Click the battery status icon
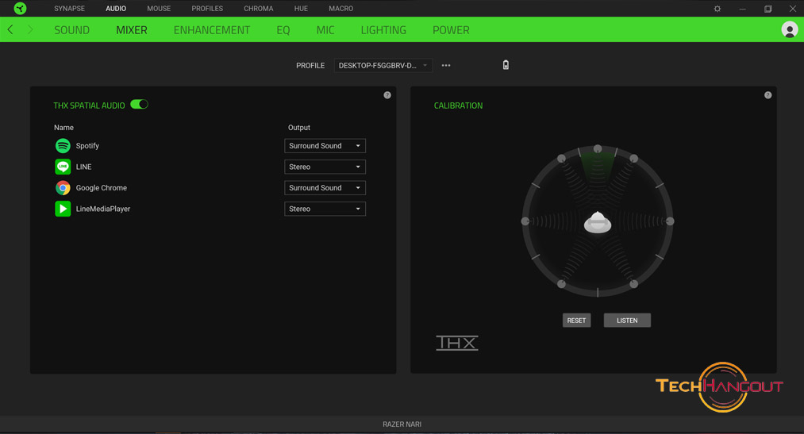Viewport: 804px width, 434px height. pyautogui.click(x=506, y=65)
